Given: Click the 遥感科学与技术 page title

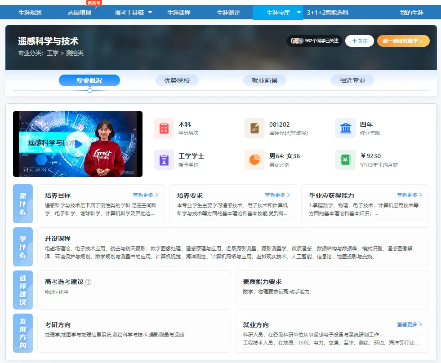Looking at the screenshot, I should [x=48, y=41].
